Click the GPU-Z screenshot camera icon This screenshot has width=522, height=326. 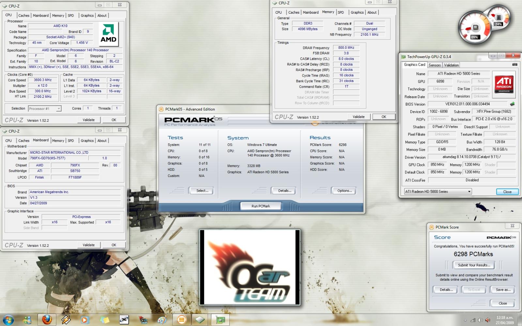[514, 65]
